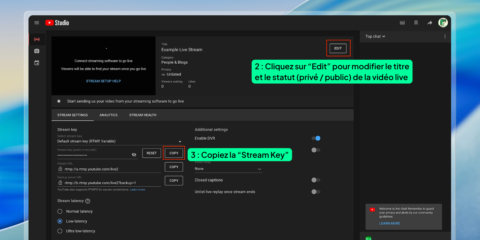This screenshot has height=240, width=480.
Task: Click Learn more about RTMPS connections
Action: [x=137, y=190]
